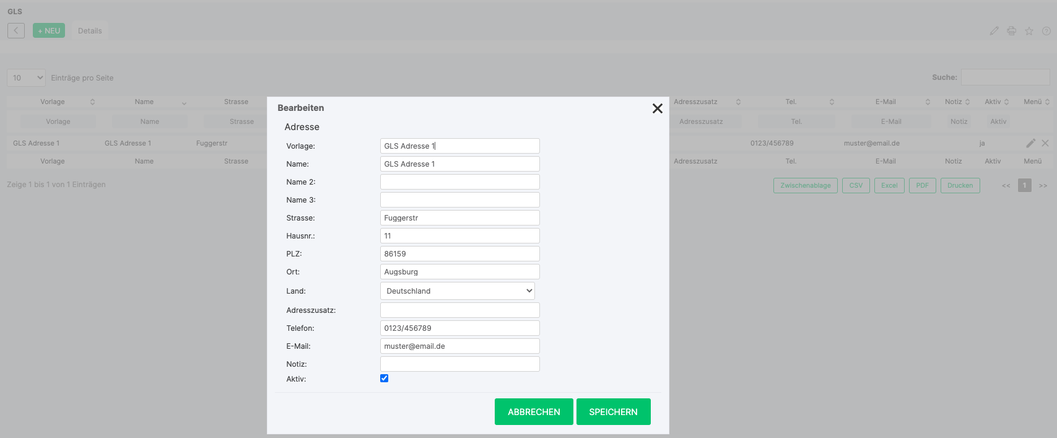This screenshot has width=1057, height=438.
Task: Delete the GLS Adresse 1 row
Action: 1045,143
